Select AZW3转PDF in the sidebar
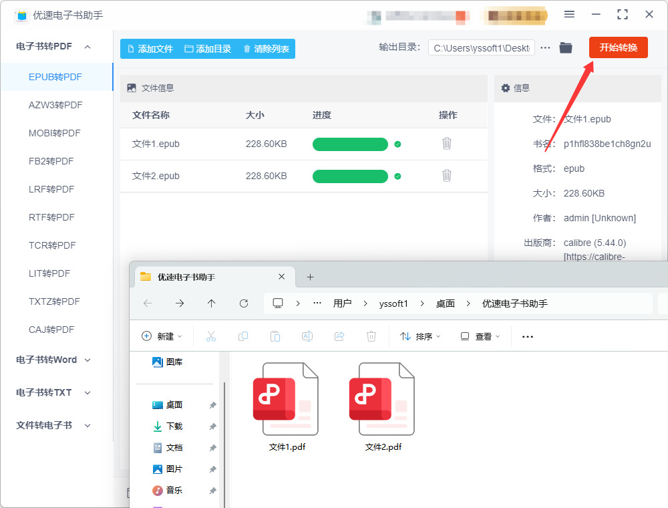Image resolution: width=668 pixels, height=508 pixels. (x=55, y=105)
